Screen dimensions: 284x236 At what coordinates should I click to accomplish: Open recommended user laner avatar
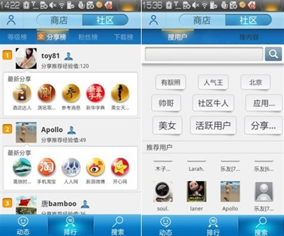click(197, 192)
